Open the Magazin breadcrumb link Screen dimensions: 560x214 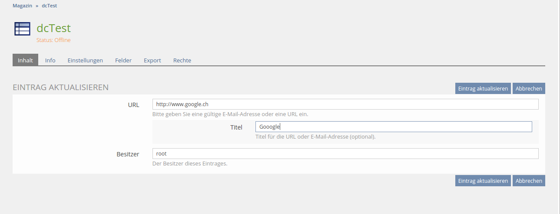[23, 6]
